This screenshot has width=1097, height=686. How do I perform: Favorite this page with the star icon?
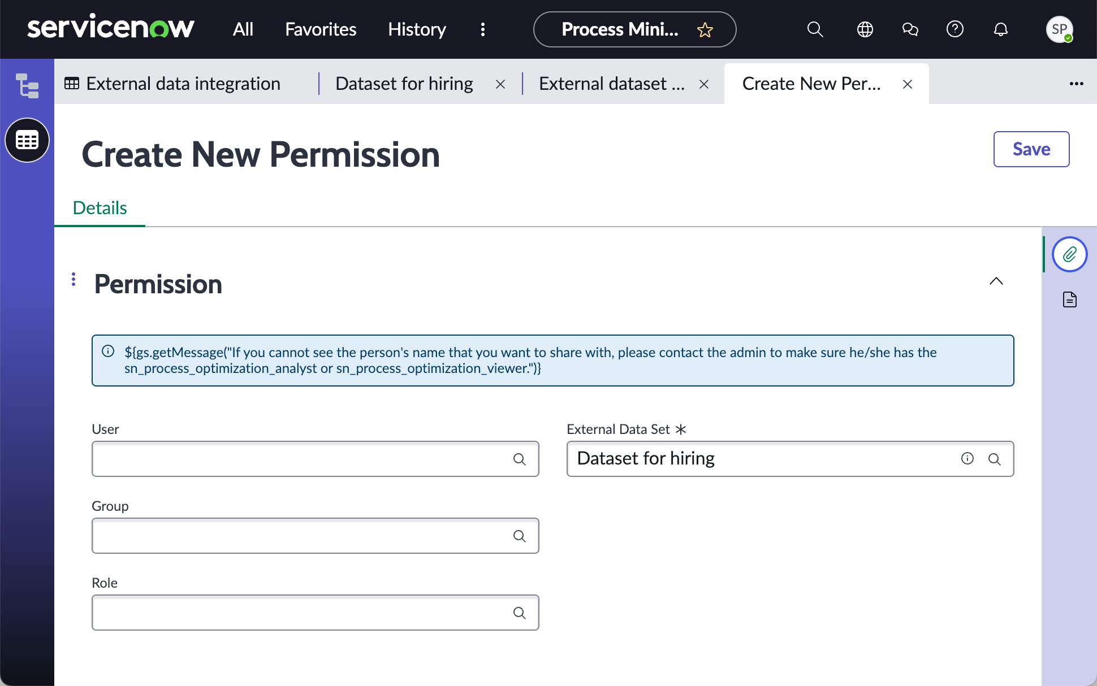(x=705, y=29)
